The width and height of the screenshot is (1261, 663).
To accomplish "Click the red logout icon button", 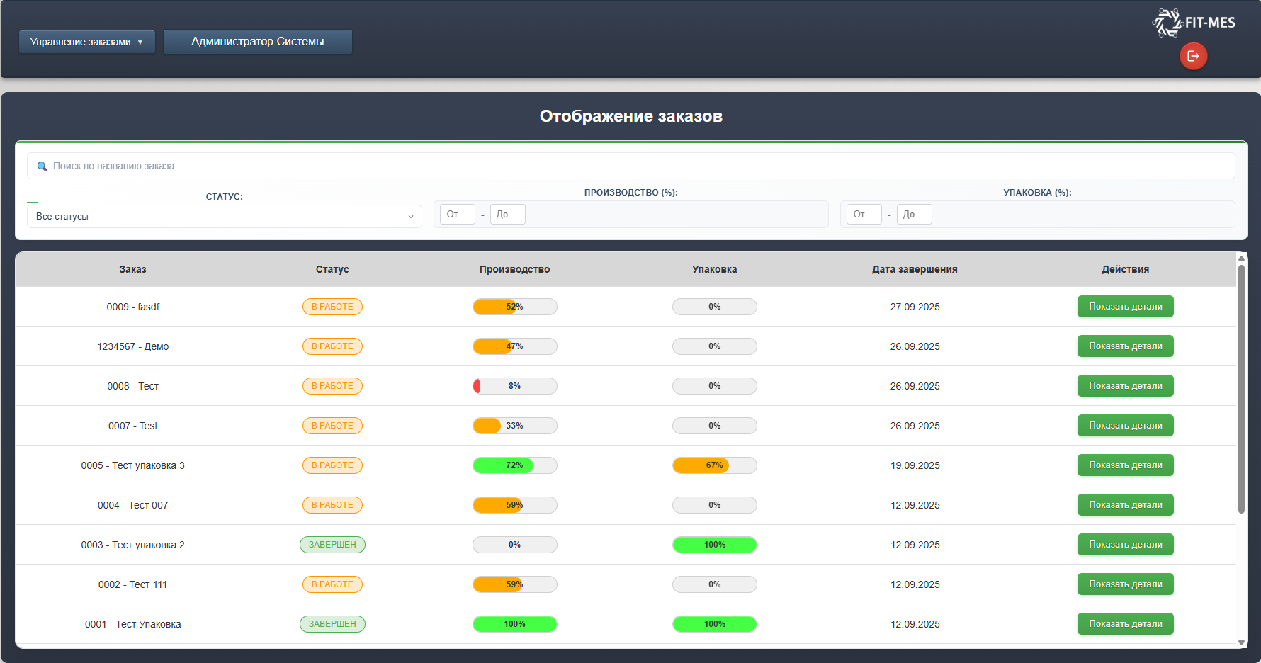I will tap(1193, 56).
